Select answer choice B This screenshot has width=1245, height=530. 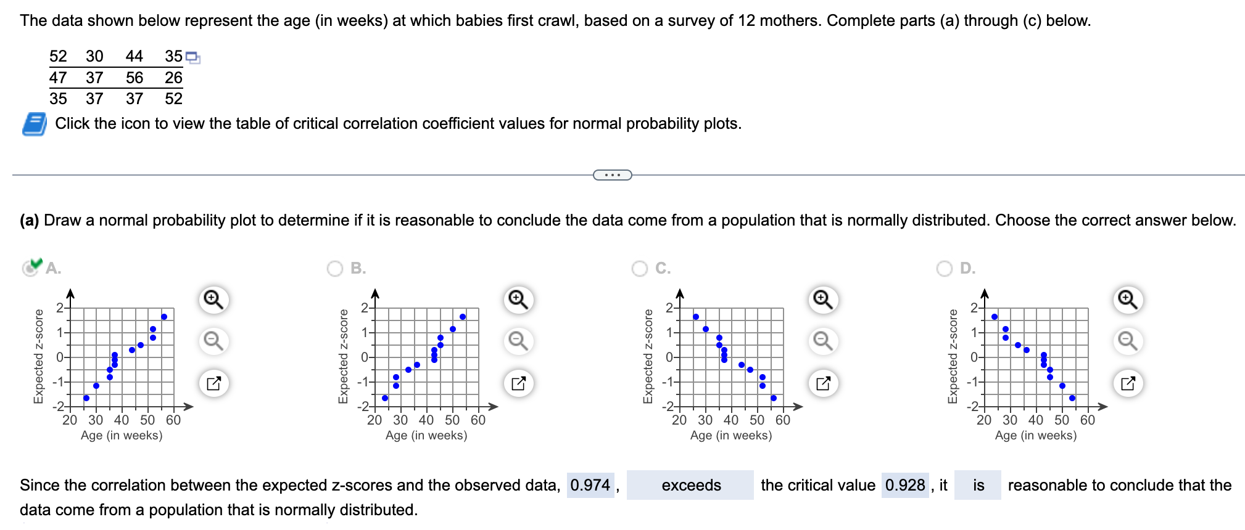point(334,268)
